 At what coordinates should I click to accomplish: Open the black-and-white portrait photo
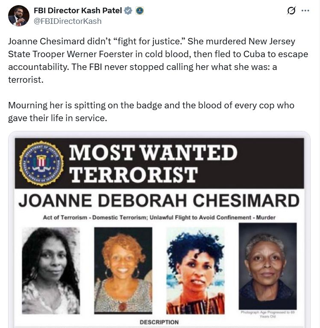[x=51, y=271]
